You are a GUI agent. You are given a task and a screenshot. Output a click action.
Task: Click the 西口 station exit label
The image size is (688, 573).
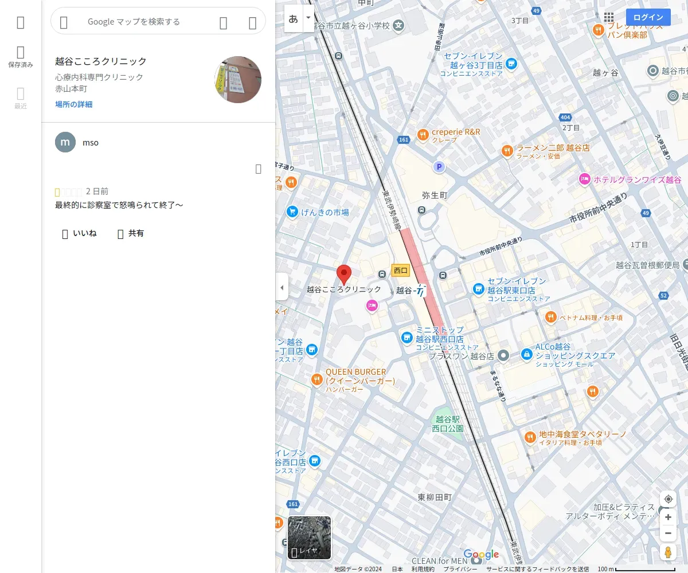401,270
